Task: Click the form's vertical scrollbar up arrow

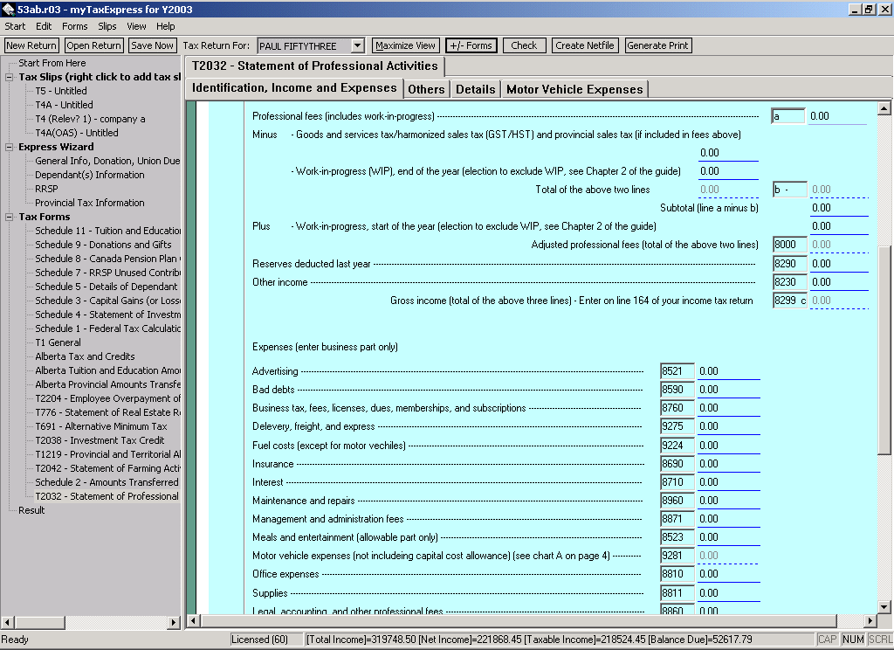Action: click(x=884, y=107)
